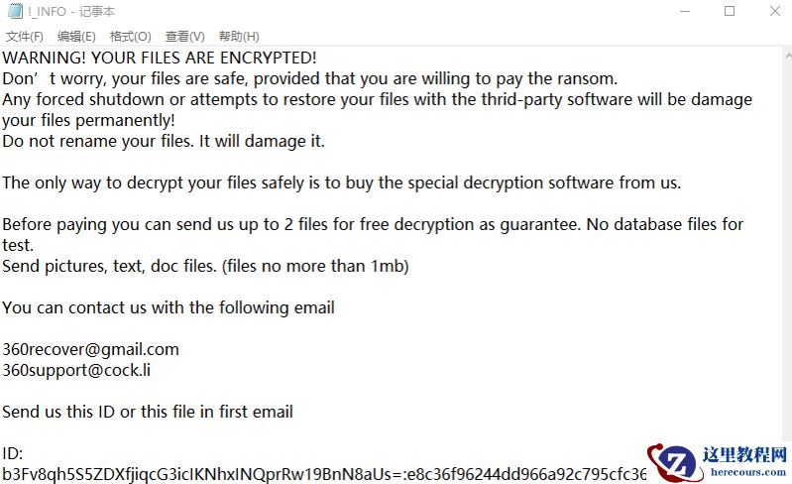This screenshot has height=484, width=792.
Task: Minimize the Notepad window
Action: [683, 11]
